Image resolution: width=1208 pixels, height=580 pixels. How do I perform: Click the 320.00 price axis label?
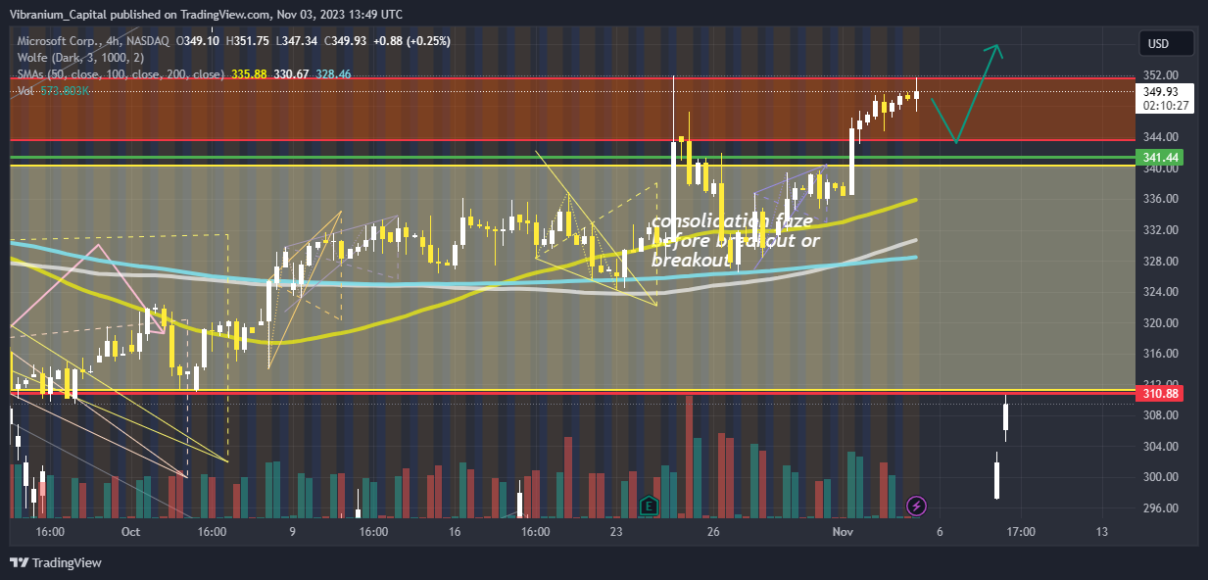[x=1160, y=322]
